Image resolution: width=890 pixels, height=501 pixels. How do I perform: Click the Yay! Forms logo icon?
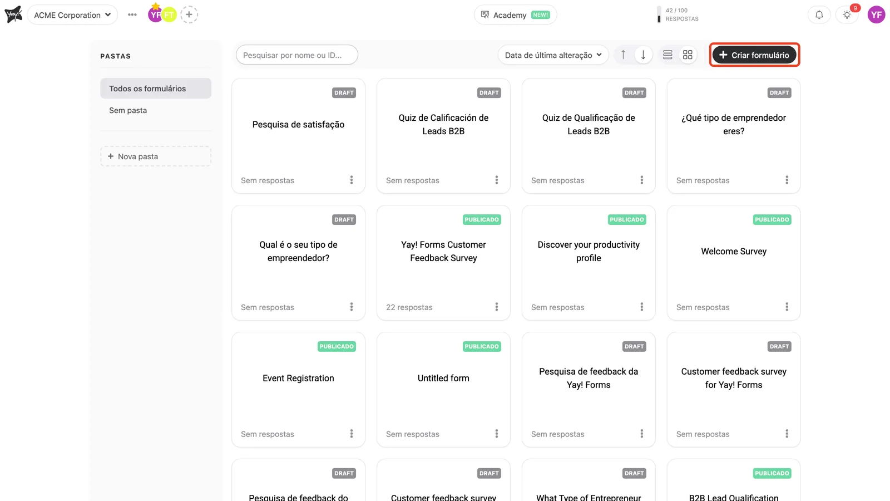(13, 14)
